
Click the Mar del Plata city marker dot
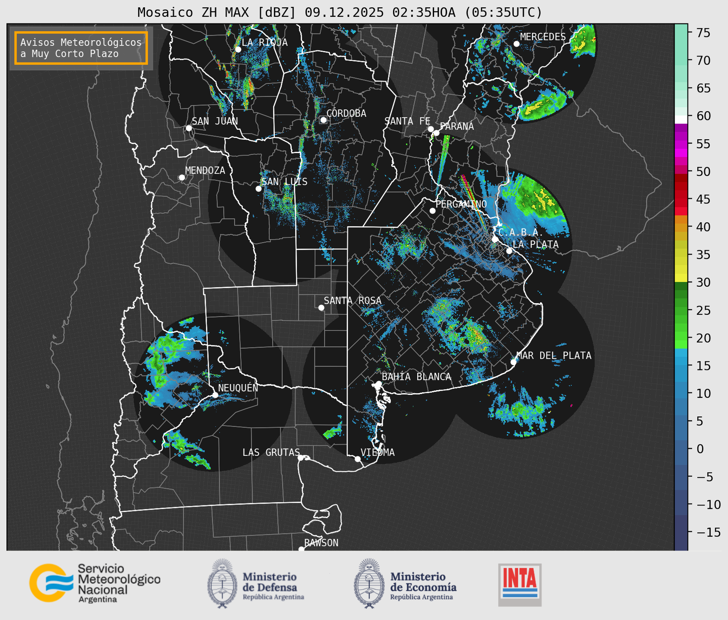coord(514,362)
